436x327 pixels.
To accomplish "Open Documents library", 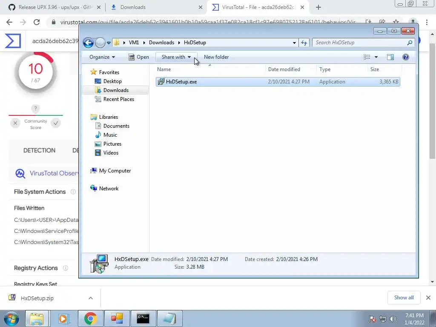I will point(112,126).
